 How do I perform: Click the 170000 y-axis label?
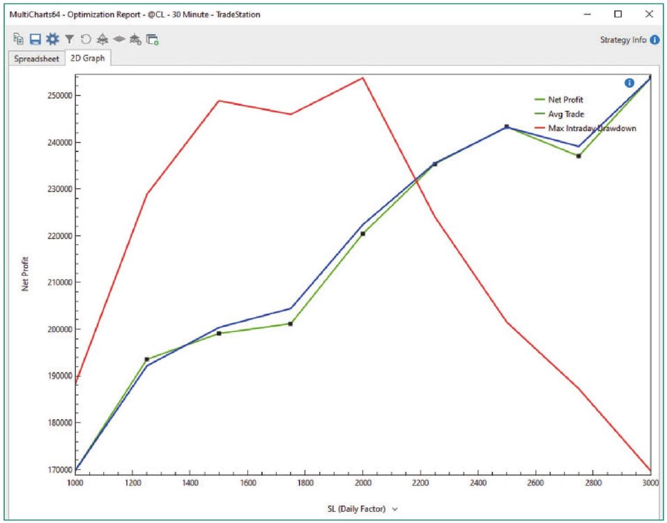pyautogui.click(x=59, y=470)
